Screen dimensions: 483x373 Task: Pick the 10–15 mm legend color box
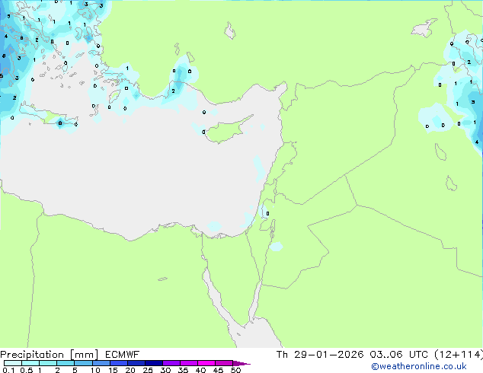(x=101, y=363)
